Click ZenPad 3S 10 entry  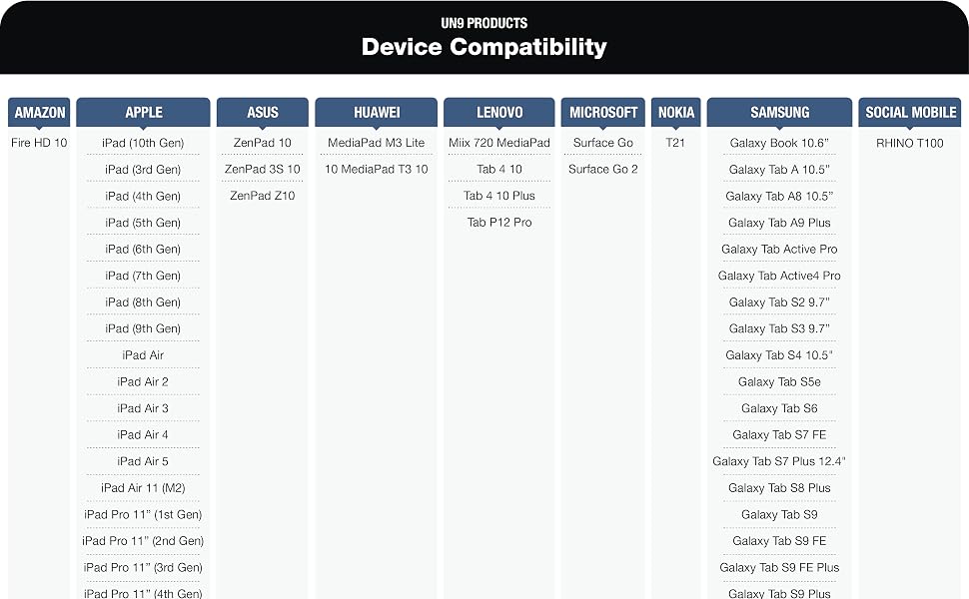pos(262,169)
